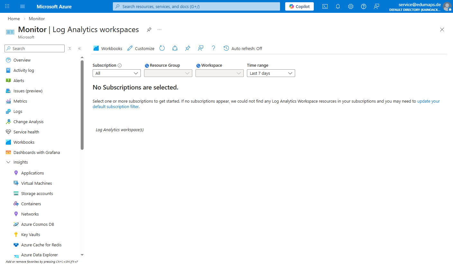The width and height of the screenshot is (453, 264).
Task: Open Azure portal app launcher grid icon
Action: click(x=7, y=6)
